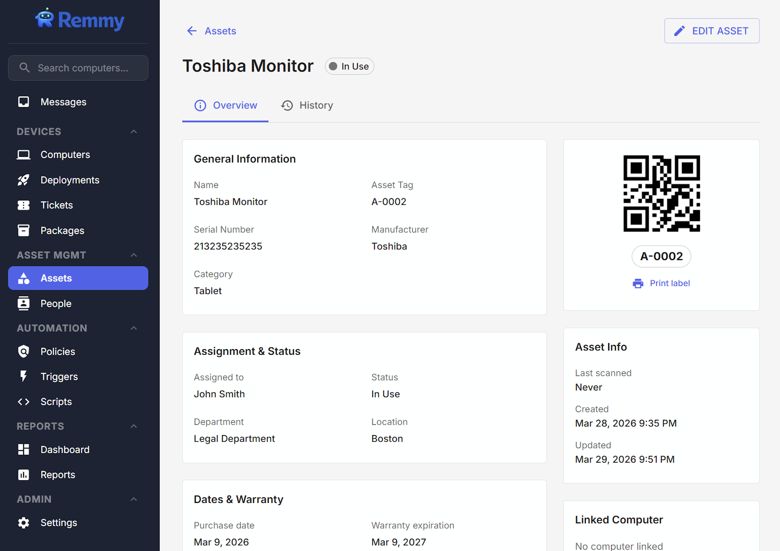Collapse the AUTOMATION section
The image size is (780, 551).
[x=133, y=328]
